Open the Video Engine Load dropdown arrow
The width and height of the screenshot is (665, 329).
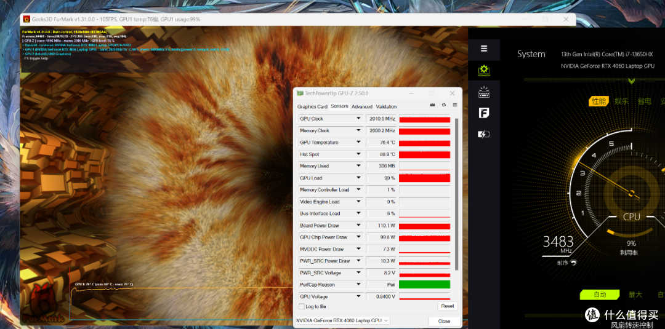click(358, 202)
